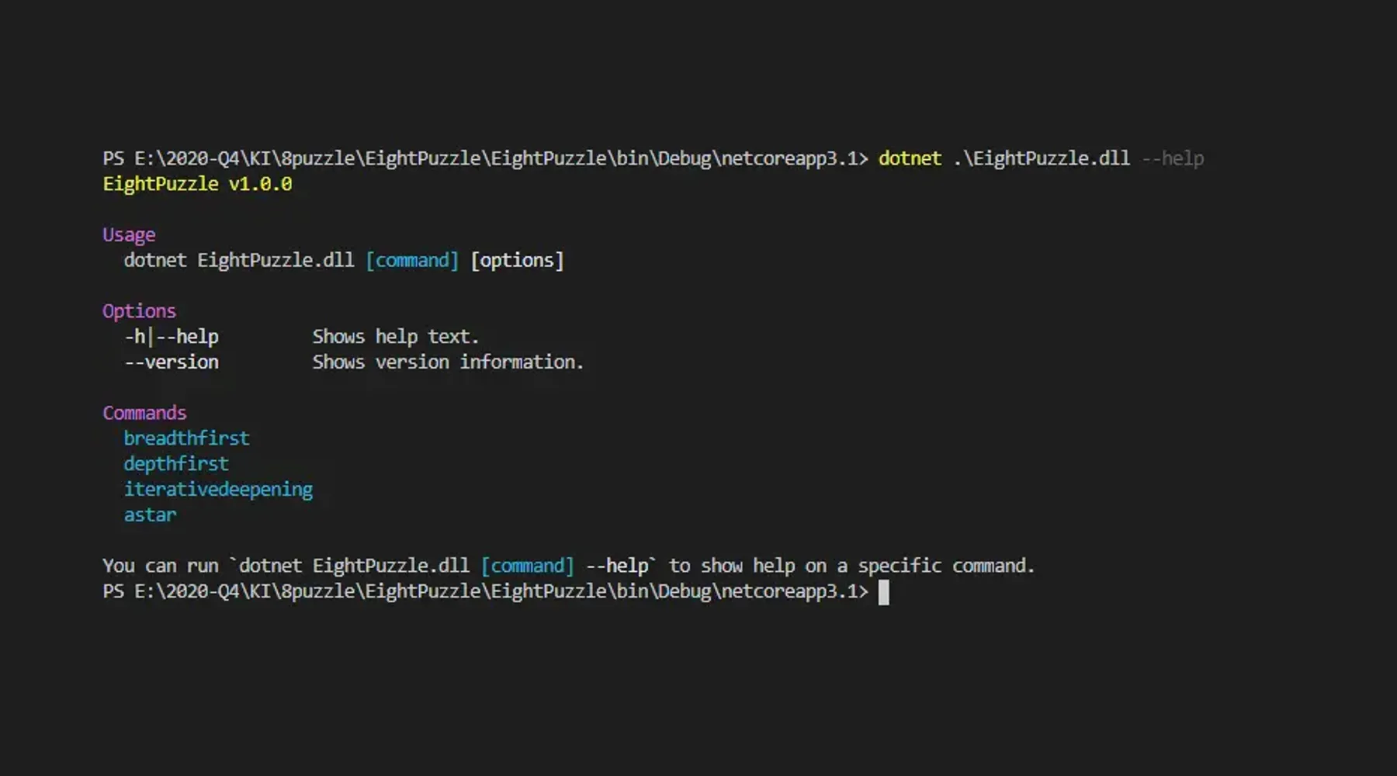Click the 'Usage' heading
This screenshot has height=776, width=1397.
[x=129, y=235]
